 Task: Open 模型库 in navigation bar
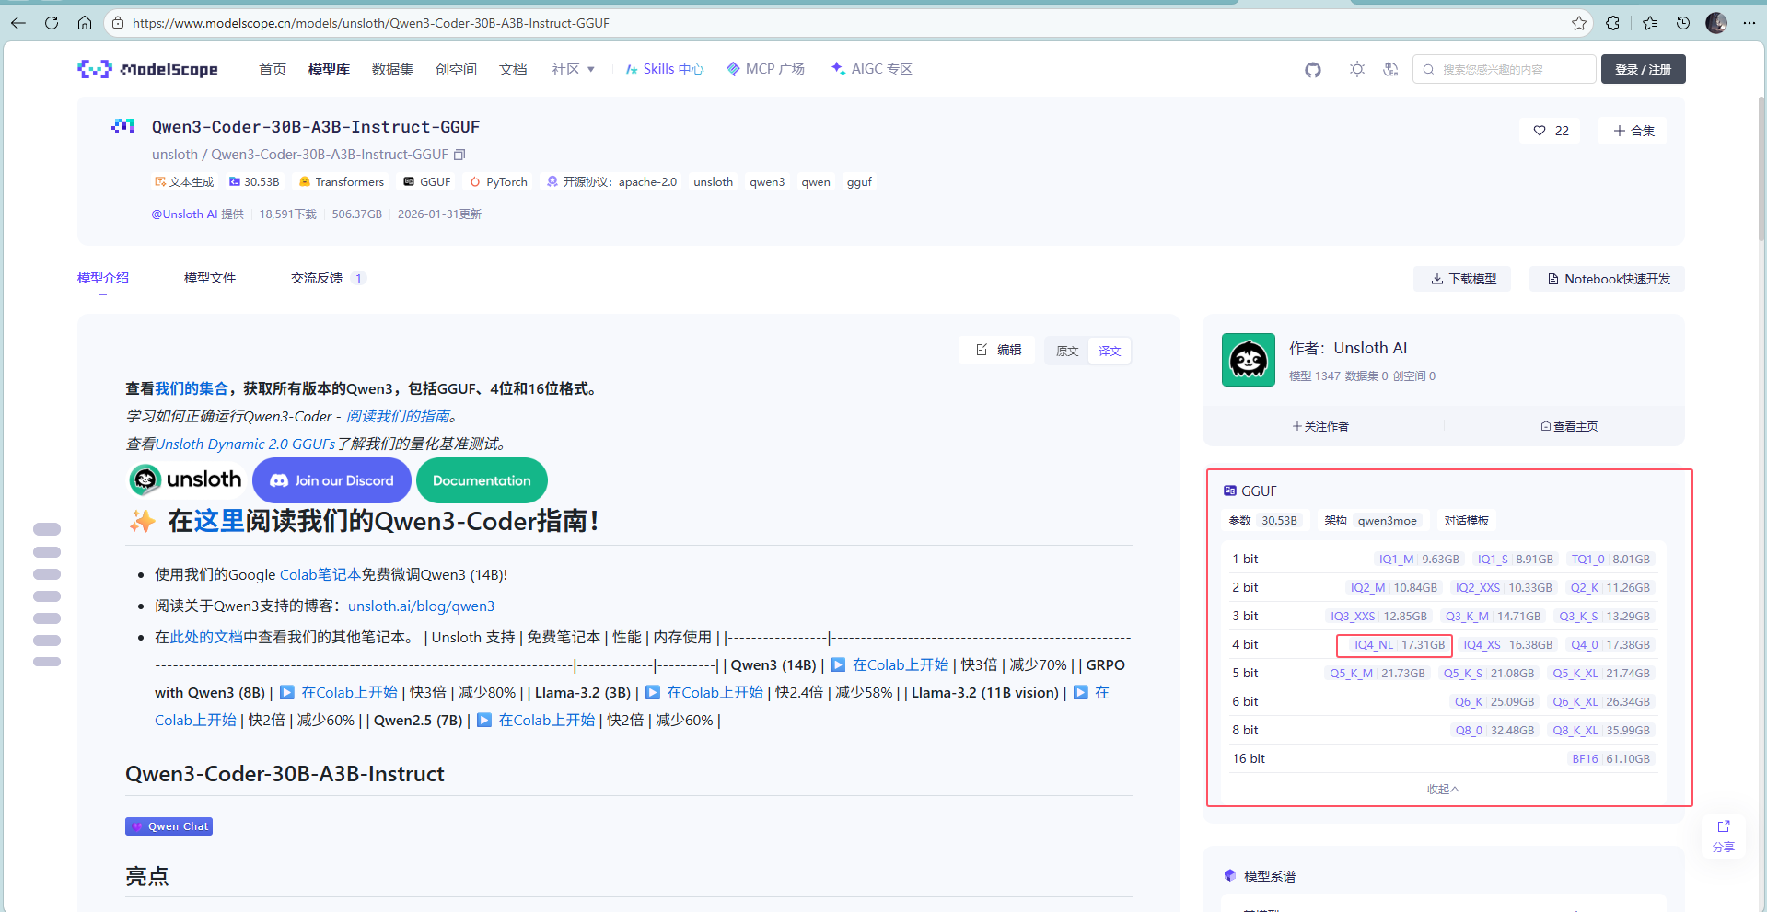point(329,69)
